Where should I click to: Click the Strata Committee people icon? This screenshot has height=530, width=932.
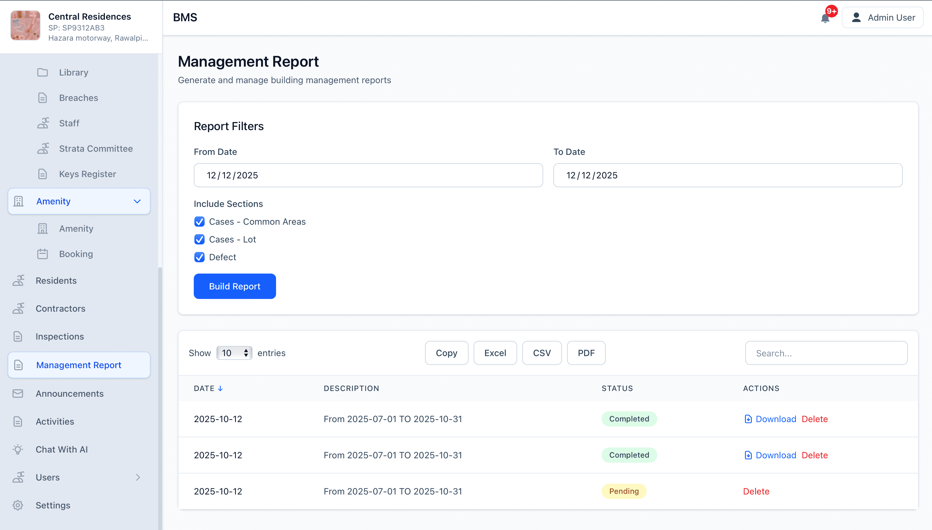(x=43, y=149)
